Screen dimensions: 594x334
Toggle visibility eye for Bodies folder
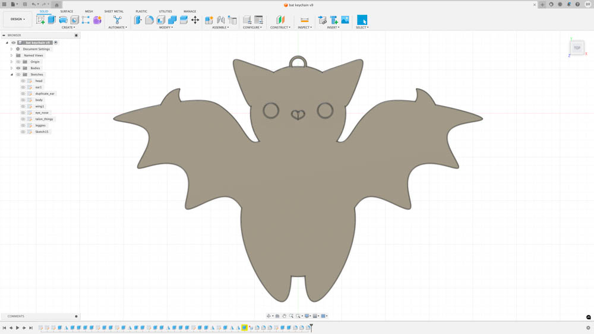18,68
